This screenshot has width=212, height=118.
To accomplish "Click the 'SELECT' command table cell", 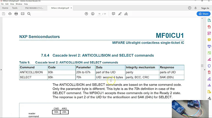I will (x=33, y=77).
